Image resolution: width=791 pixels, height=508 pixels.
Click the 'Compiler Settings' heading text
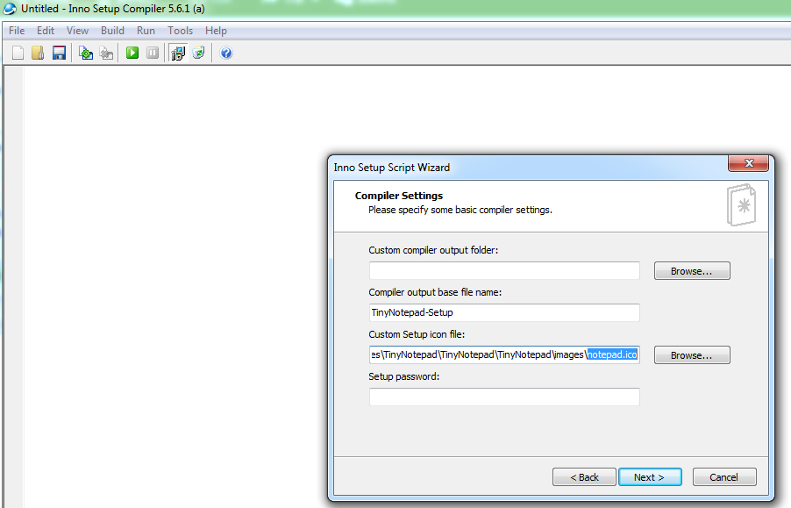(x=398, y=196)
